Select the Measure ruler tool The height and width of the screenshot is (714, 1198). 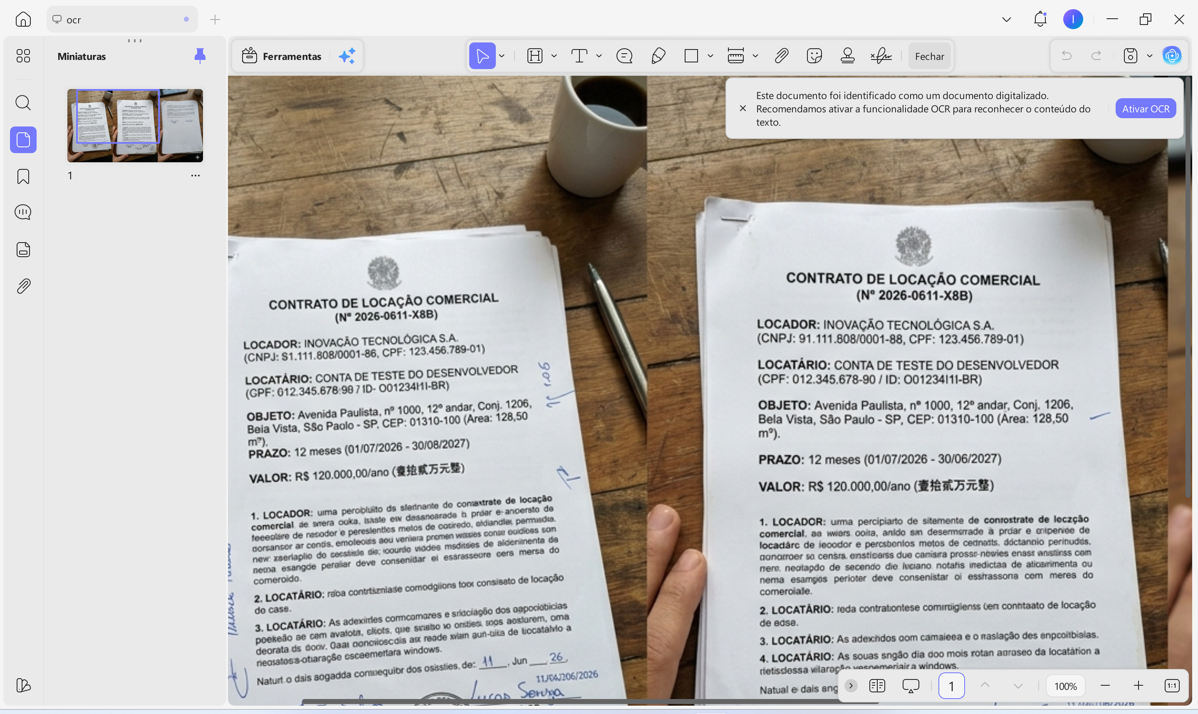point(736,56)
